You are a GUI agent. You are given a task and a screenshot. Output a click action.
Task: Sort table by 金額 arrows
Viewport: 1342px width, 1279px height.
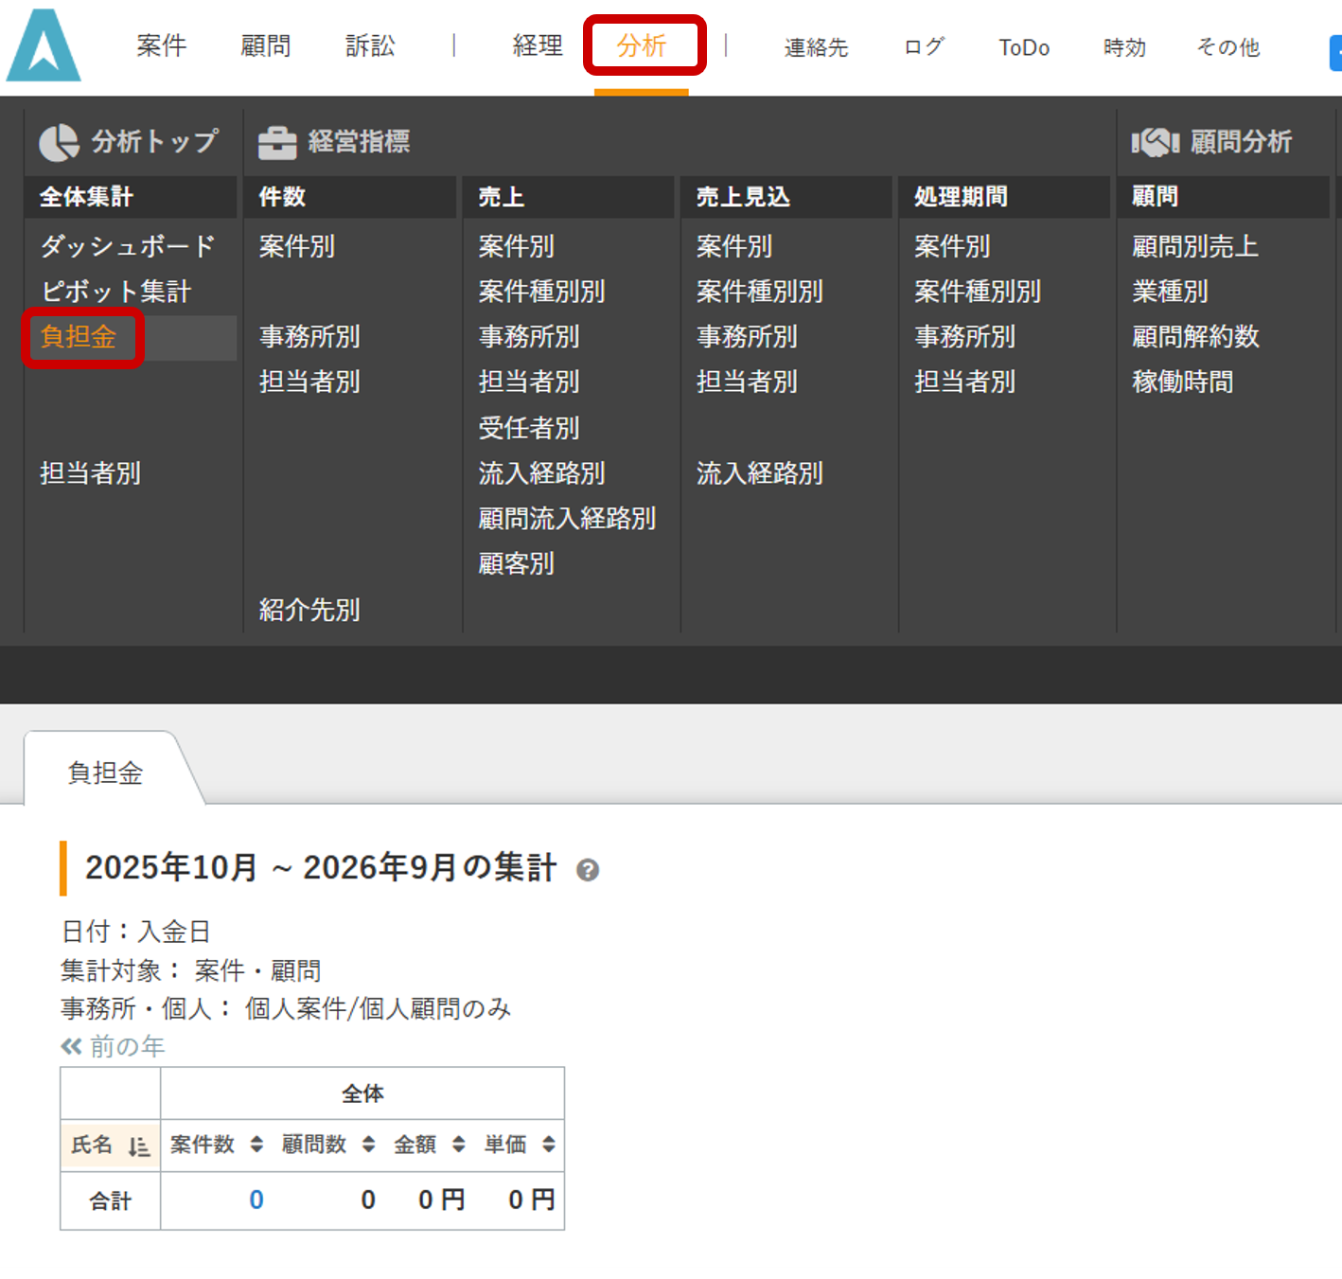(x=458, y=1145)
